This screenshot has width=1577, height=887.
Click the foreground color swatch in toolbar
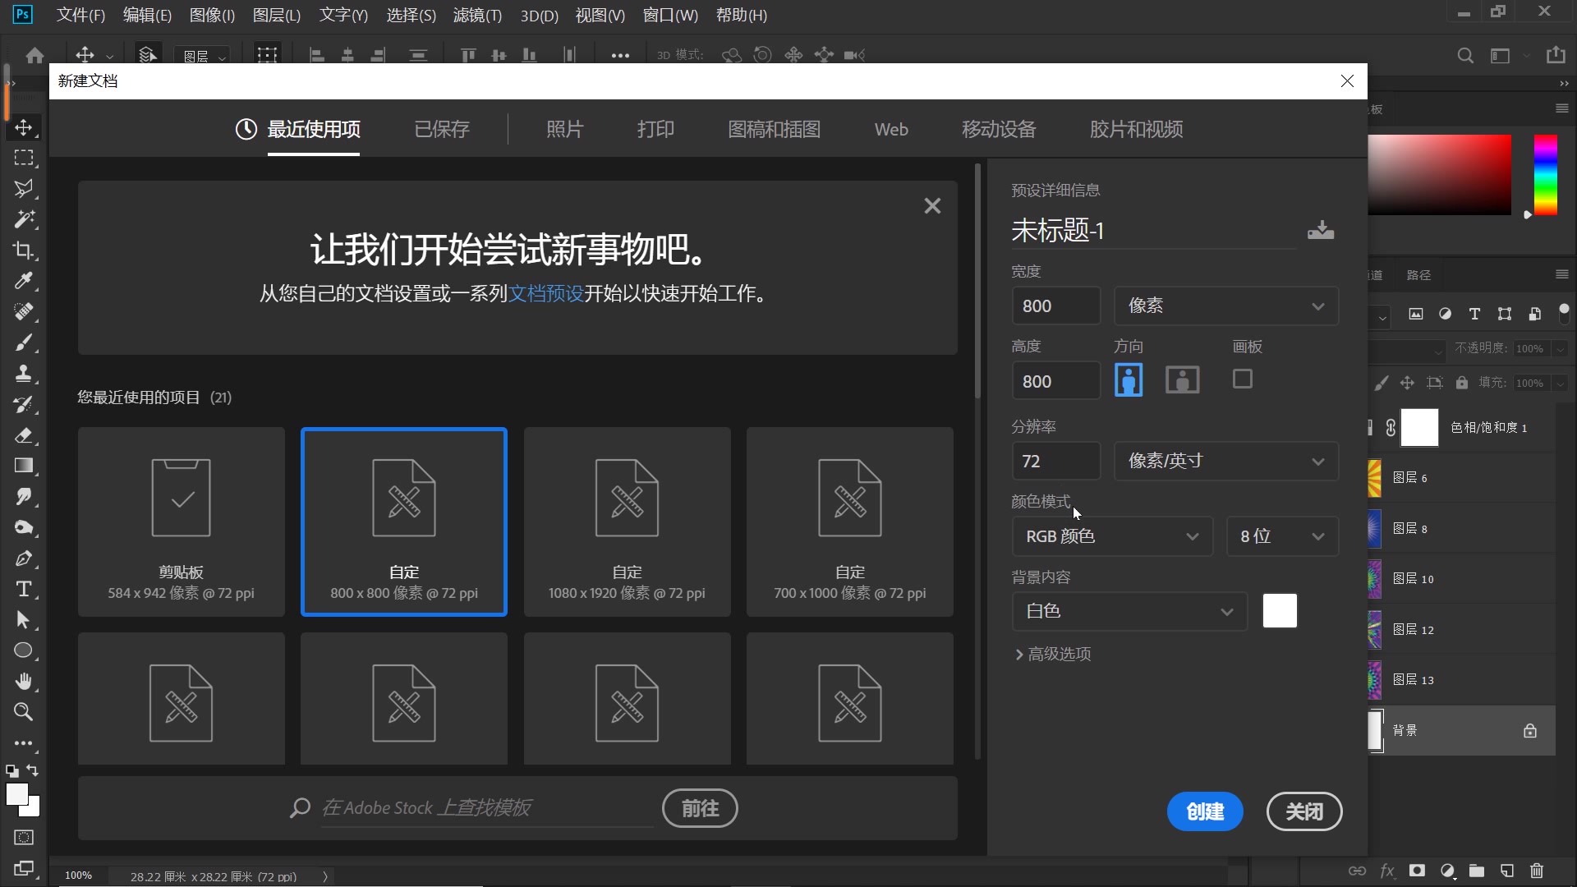coord(16,793)
